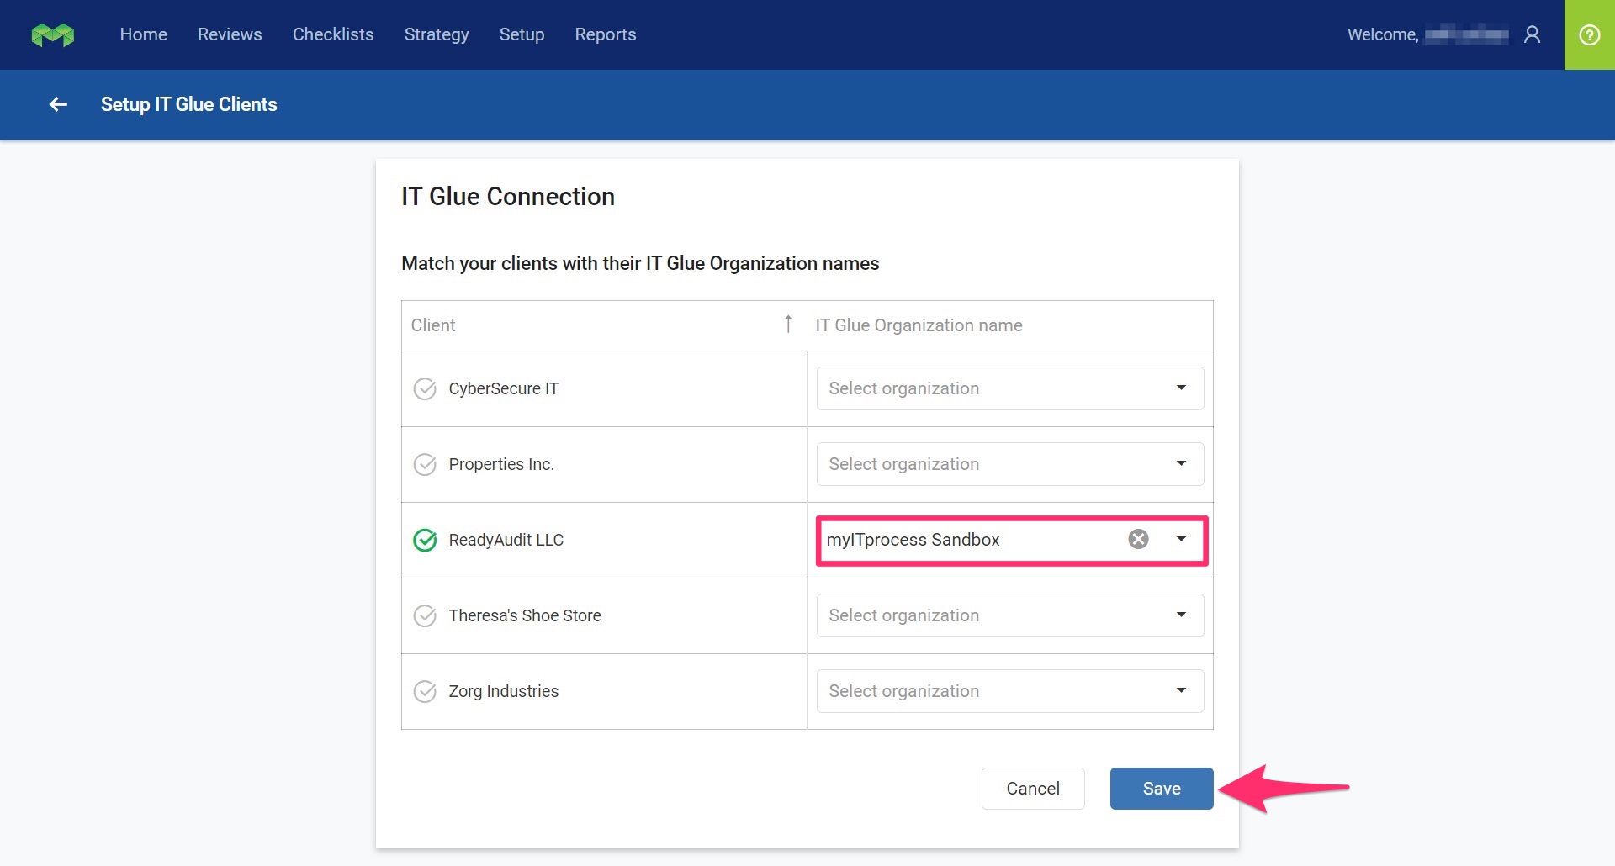1615x866 pixels.
Task: Click the ReadyAudit LLC green check icon
Action: pyautogui.click(x=425, y=540)
